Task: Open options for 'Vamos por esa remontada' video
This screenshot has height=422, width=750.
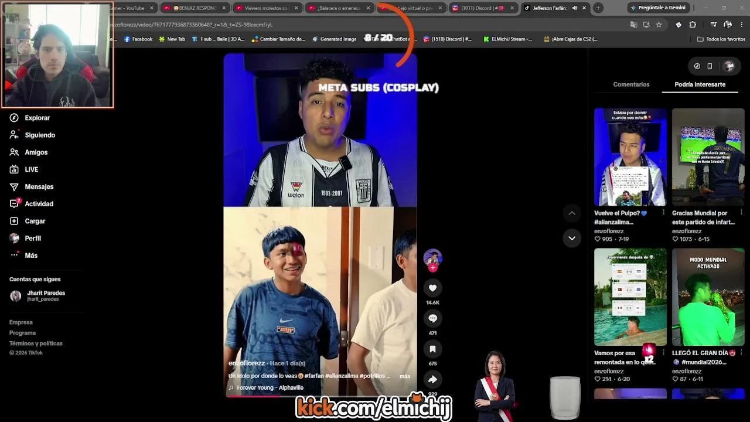Action: click(x=663, y=352)
